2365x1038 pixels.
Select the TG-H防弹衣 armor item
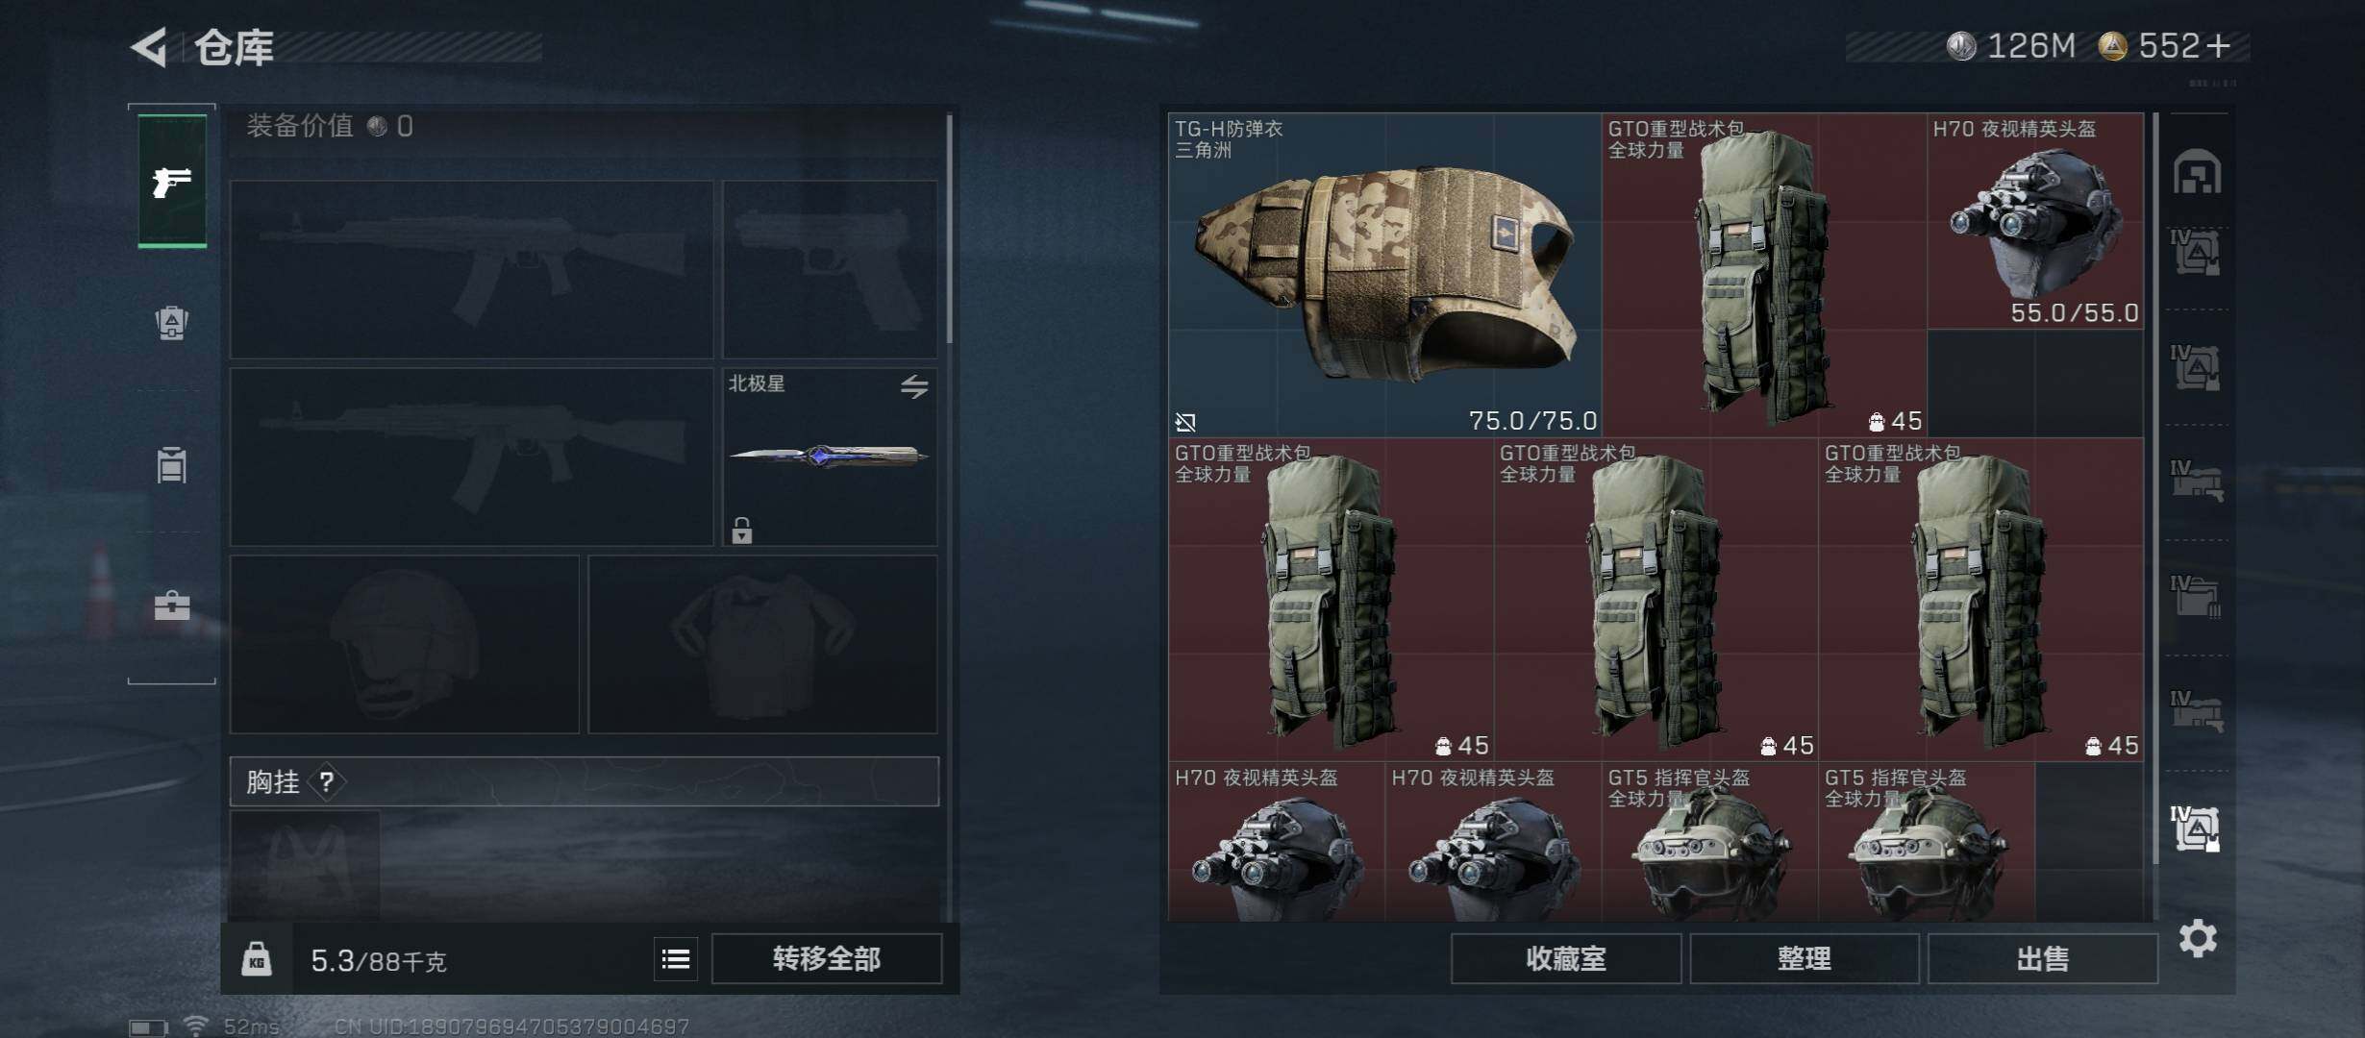1384,275
